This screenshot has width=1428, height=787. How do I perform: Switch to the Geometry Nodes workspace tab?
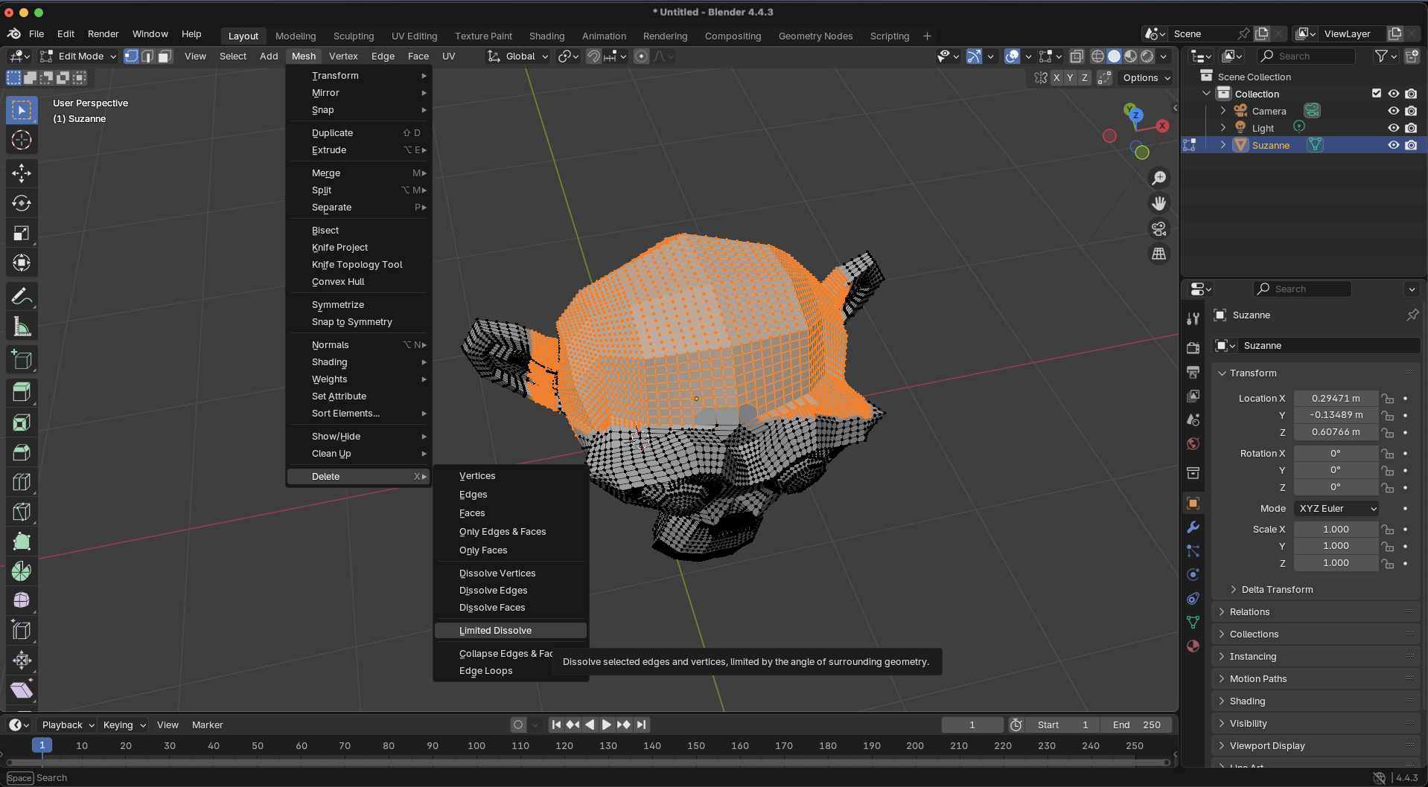815,36
